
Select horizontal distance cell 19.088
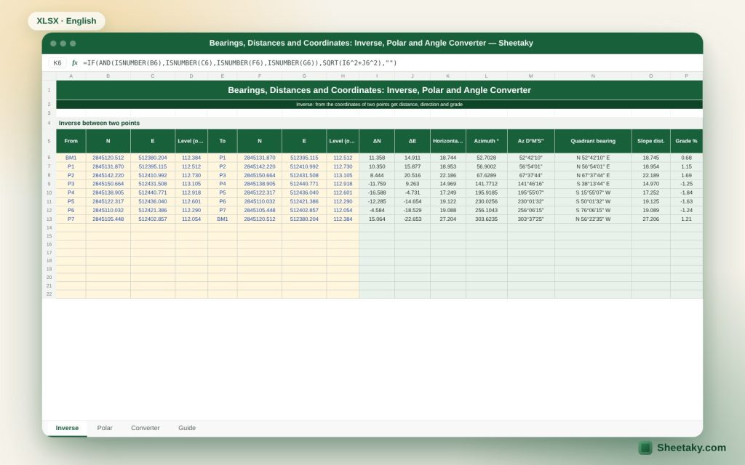tap(448, 210)
